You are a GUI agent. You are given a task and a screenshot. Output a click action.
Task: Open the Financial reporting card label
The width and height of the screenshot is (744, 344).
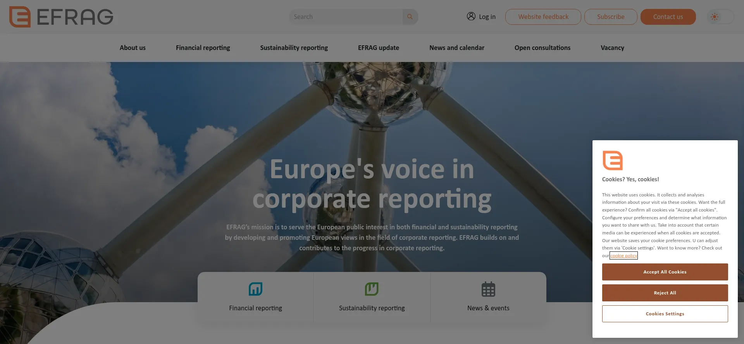tap(255, 308)
